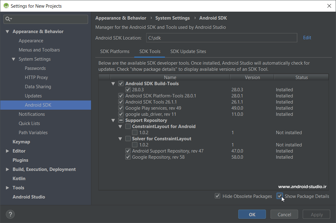Click Installed status of Google Repository row

[284, 157]
